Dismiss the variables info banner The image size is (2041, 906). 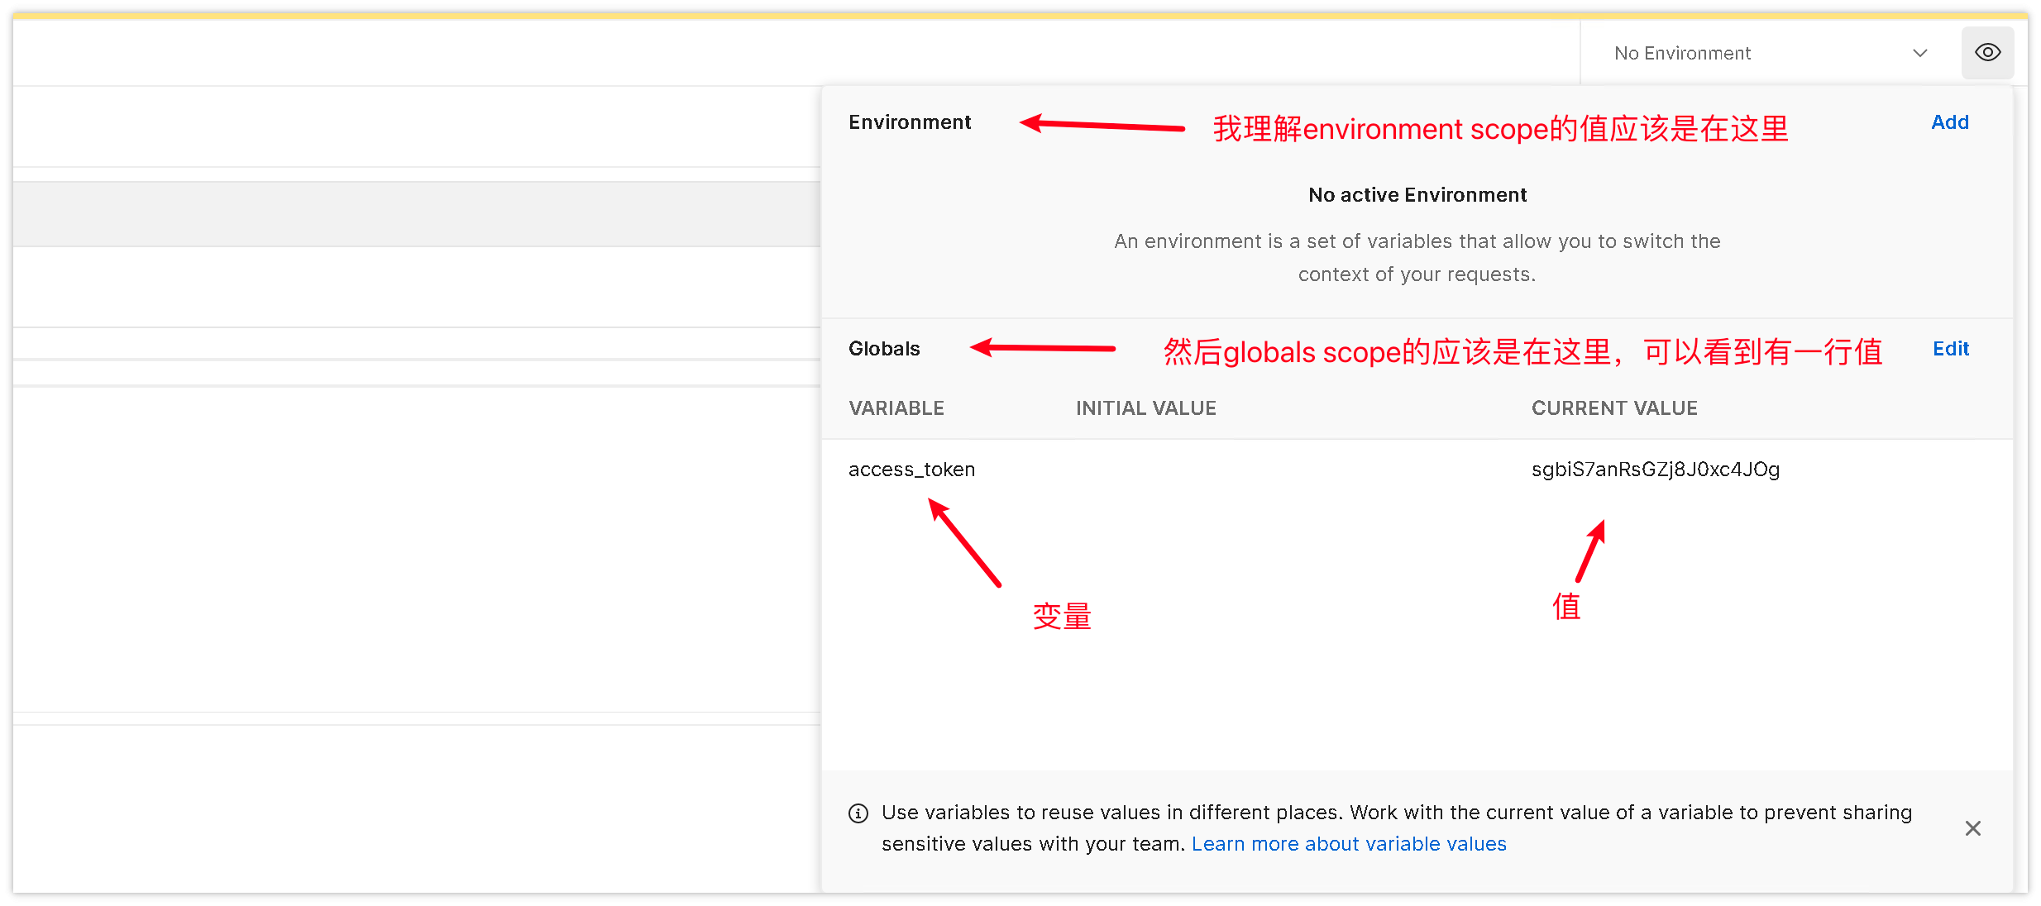[1972, 828]
